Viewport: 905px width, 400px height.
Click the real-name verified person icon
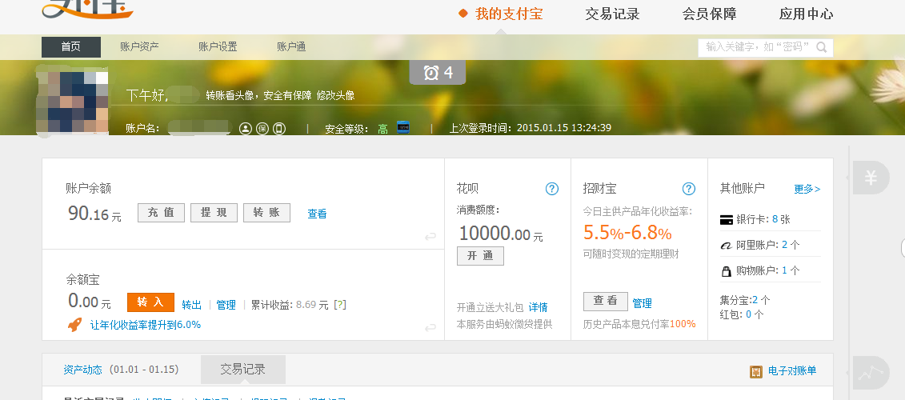pos(246,129)
